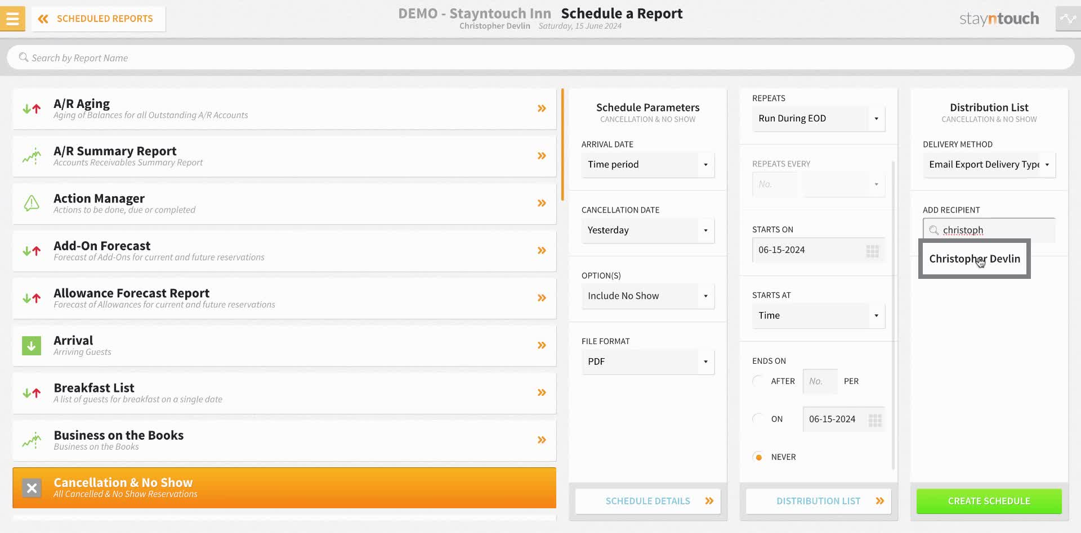Expand Allowance Forecast Report double chevron
Screen dimensions: 1081x533
pos(542,297)
